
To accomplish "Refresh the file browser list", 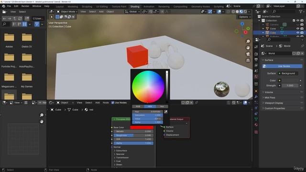I will point(20,19).
